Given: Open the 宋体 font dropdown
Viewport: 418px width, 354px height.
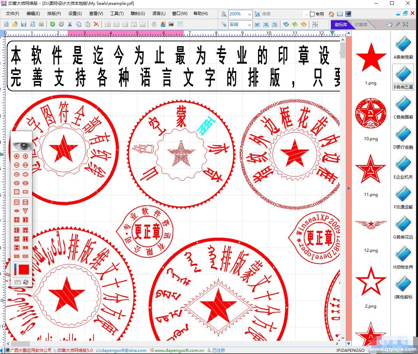Looking at the screenshot, I should [306, 14].
